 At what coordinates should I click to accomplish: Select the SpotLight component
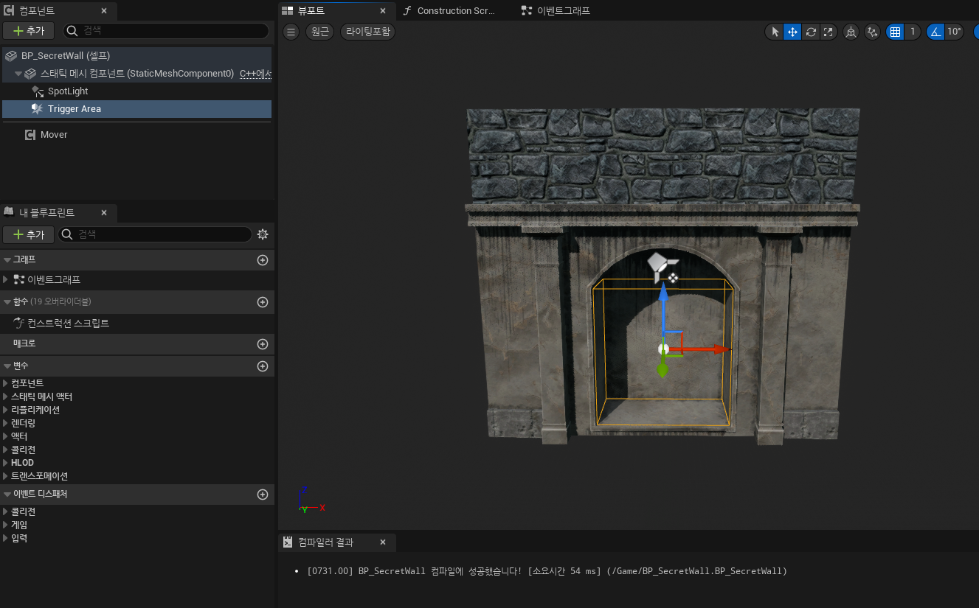point(68,91)
